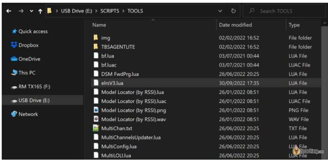
Task: Click the This PC computer icon
Action: tap(14, 73)
